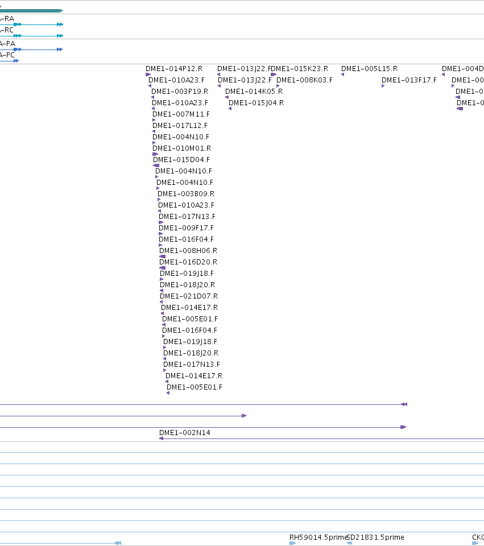Click the DME1-010M01.R feature label

pos(182,148)
